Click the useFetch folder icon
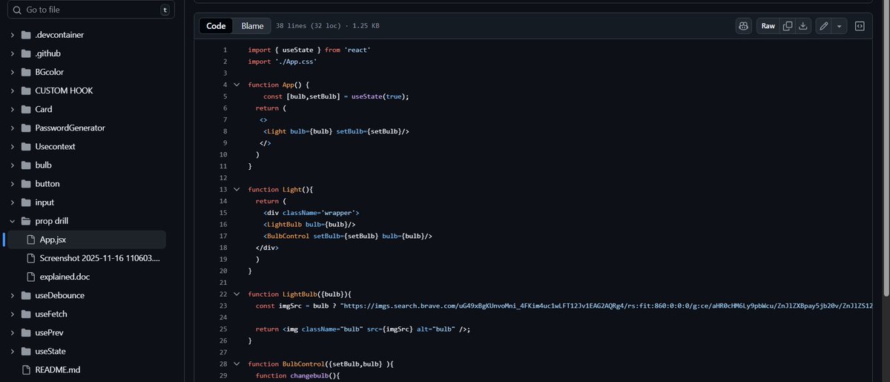The image size is (890, 382). tap(26, 314)
